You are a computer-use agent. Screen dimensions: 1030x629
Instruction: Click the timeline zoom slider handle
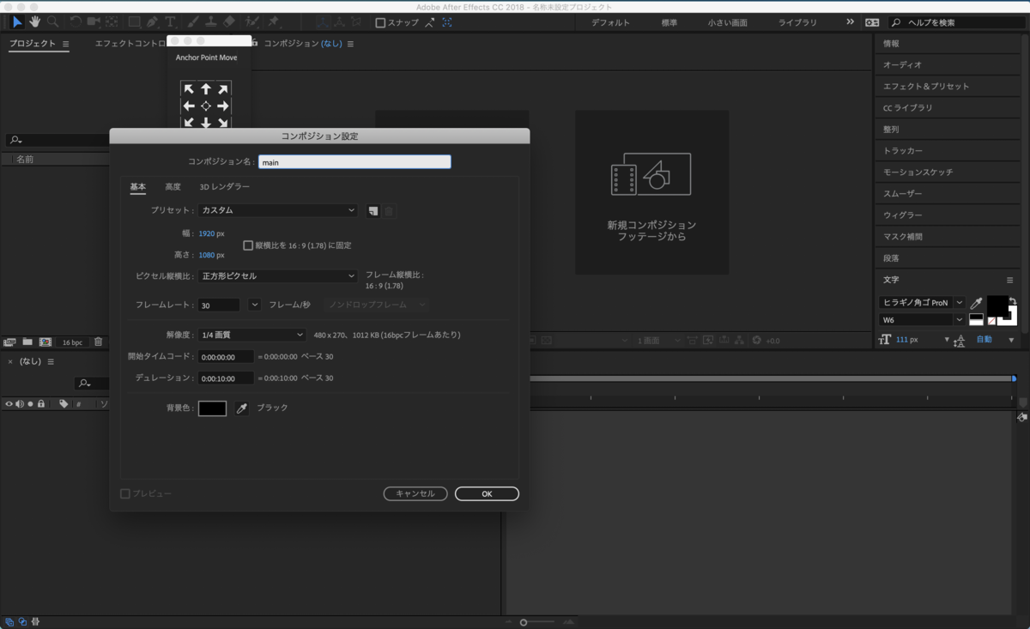pos(524,622)
